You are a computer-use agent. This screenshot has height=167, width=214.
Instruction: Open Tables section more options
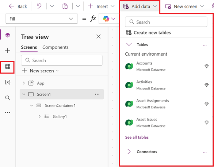205,45
